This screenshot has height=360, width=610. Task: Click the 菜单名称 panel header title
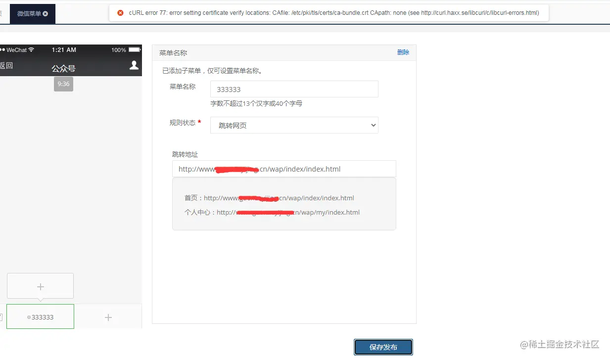[x=173, y=53]
